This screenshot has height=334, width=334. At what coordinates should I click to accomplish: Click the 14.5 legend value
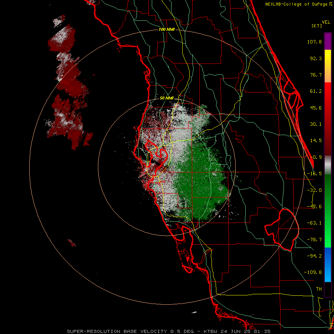316,141
